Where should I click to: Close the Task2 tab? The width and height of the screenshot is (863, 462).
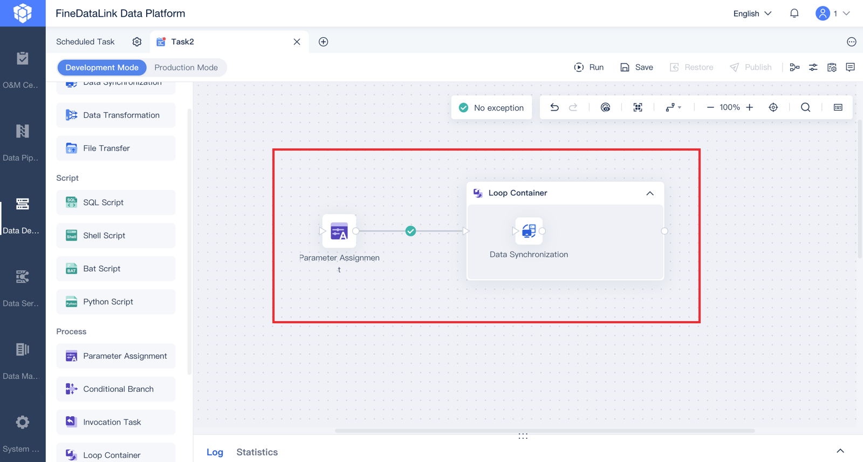[x=297, y=42]
